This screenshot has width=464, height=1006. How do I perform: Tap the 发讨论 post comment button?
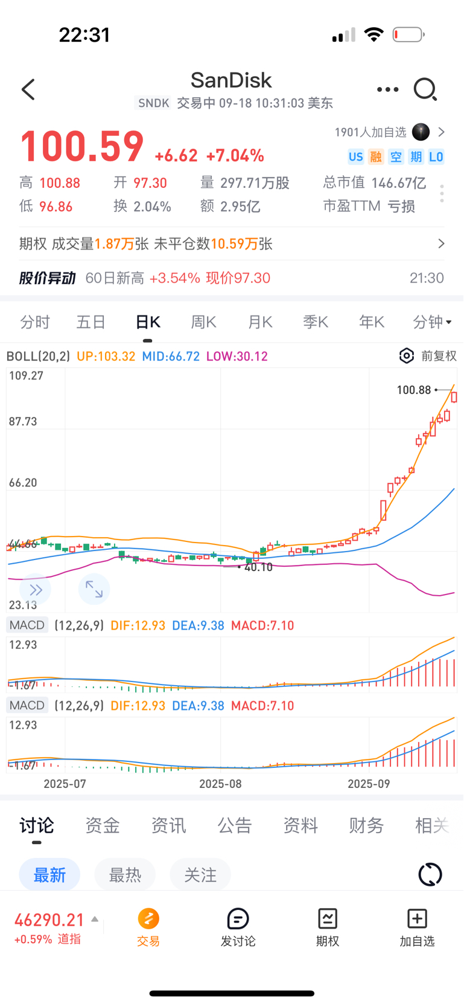coord(238,927)
